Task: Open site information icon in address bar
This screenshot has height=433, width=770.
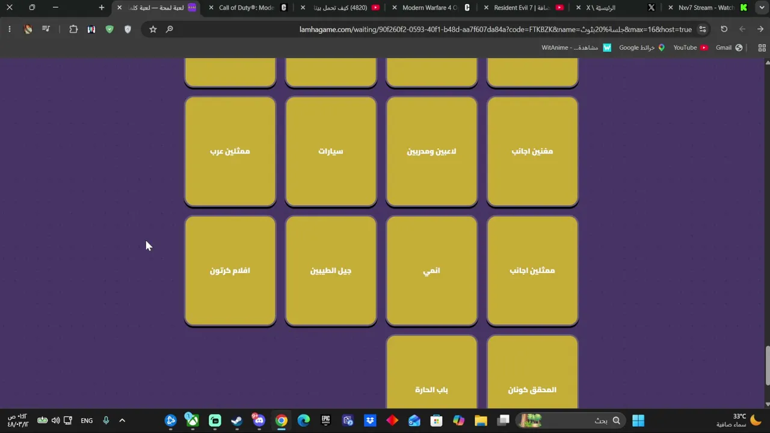Action: point(703,29)
